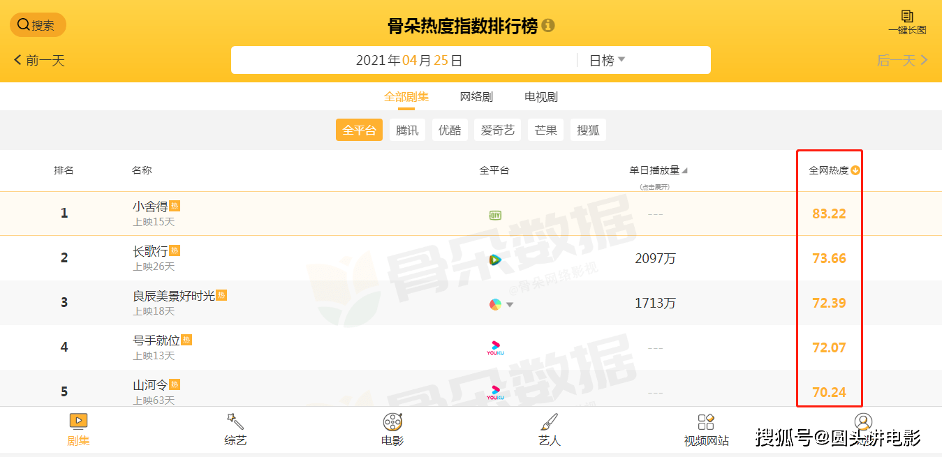Switch to the 网络剧 tab
The height and width of the screenshot is (457, 942).
tap(476, 97)
